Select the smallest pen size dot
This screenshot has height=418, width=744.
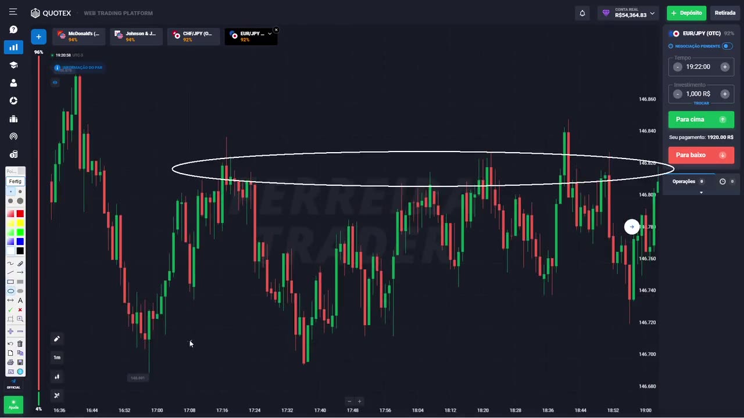[x=10, y=191]
